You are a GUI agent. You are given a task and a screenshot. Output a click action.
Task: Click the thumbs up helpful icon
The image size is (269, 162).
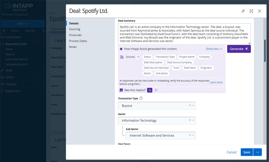[x=150, y=90]
